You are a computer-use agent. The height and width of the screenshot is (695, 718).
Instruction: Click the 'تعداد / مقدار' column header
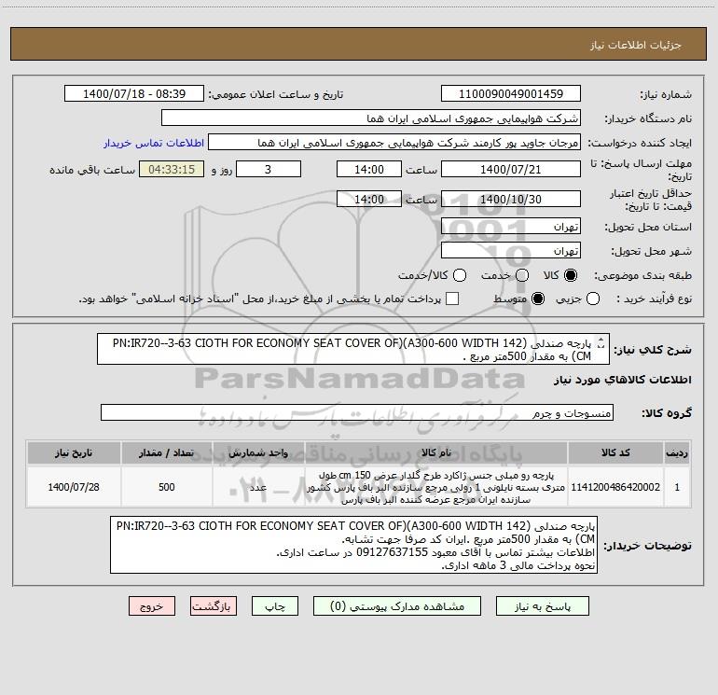[x=167, y=452]
